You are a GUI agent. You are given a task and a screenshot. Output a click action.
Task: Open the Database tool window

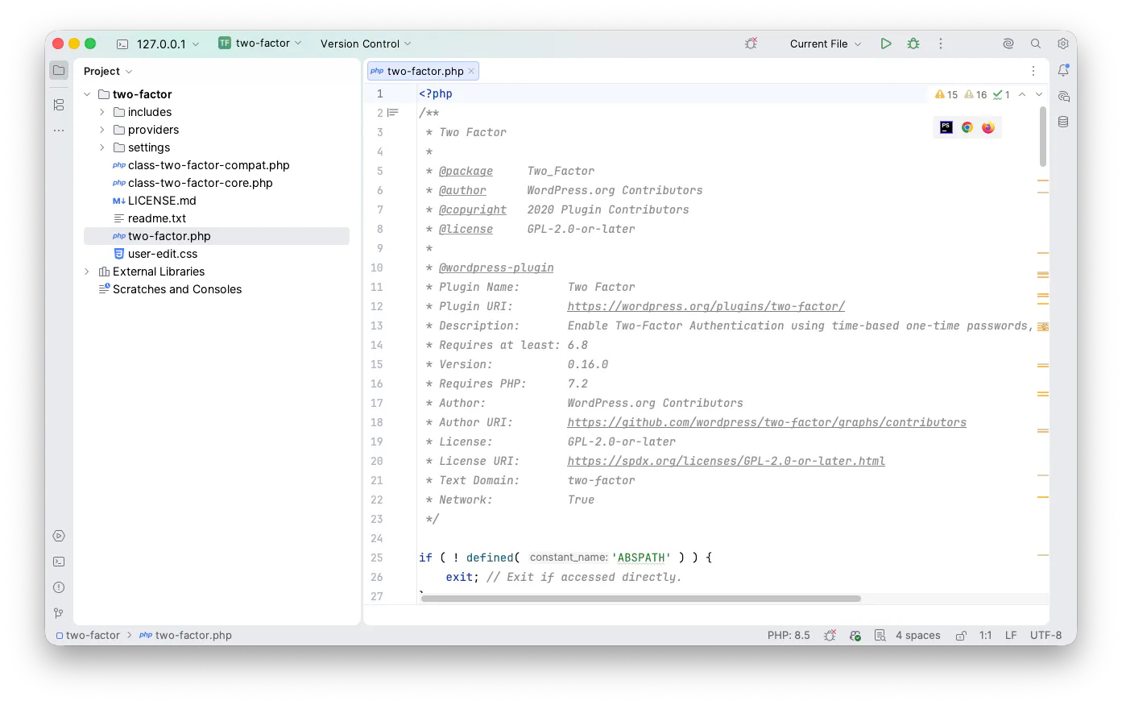click(x=1063, y=122)
